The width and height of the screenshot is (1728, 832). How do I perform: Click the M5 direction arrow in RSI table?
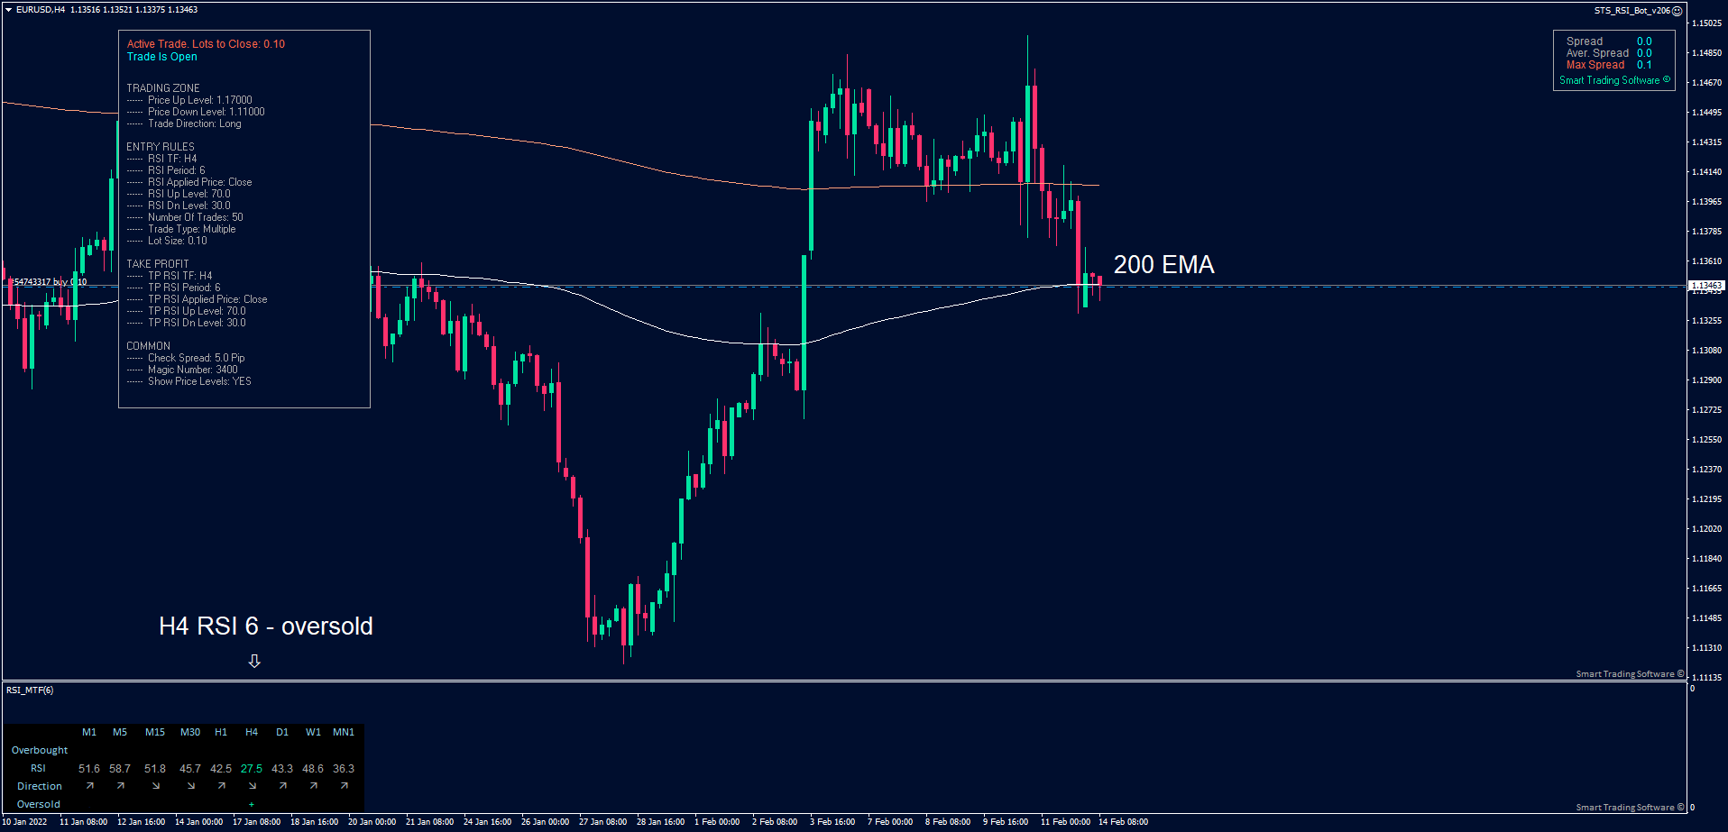click(120, 786)
